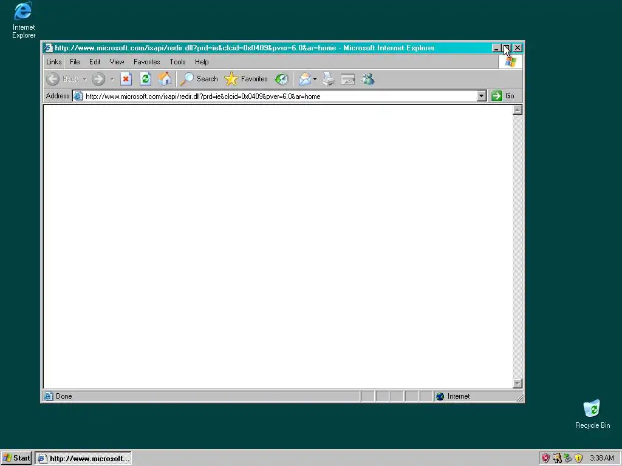The image size is (622, 466).
Task: Click the system tray clock 3:38 AM
Action: [x=602, y=458]
